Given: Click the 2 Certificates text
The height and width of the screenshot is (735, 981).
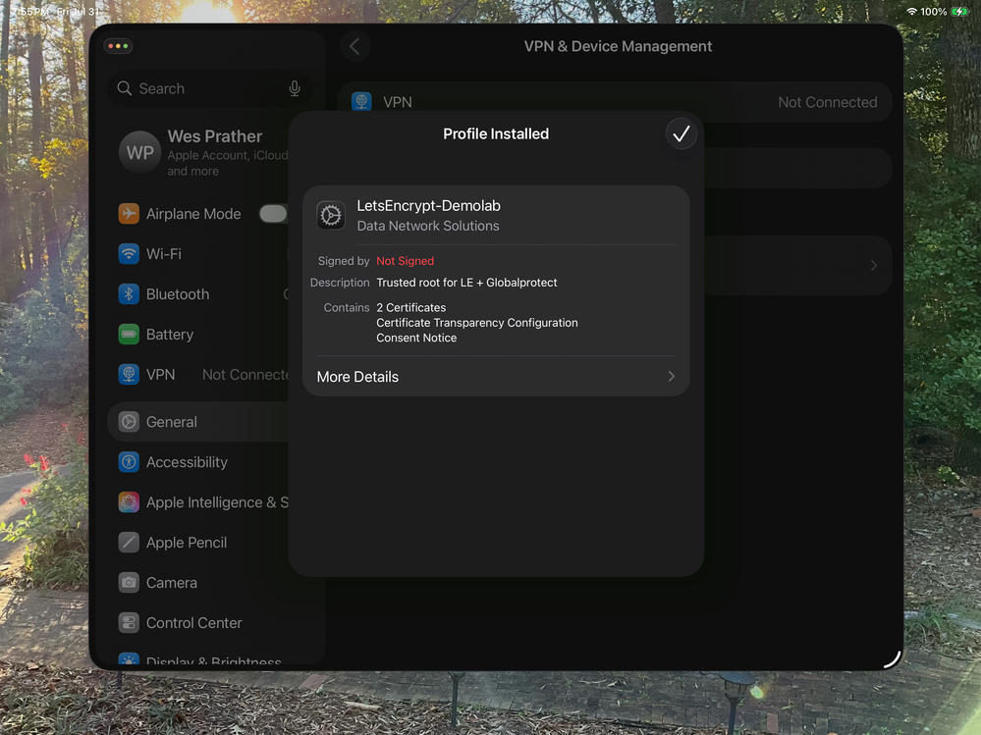Looking at the screenshot, I should (x=411, y=307).
